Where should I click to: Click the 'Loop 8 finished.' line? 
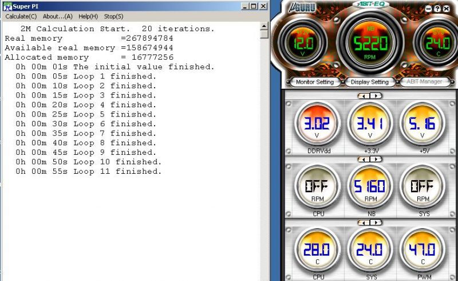click(x=86, y=143)
